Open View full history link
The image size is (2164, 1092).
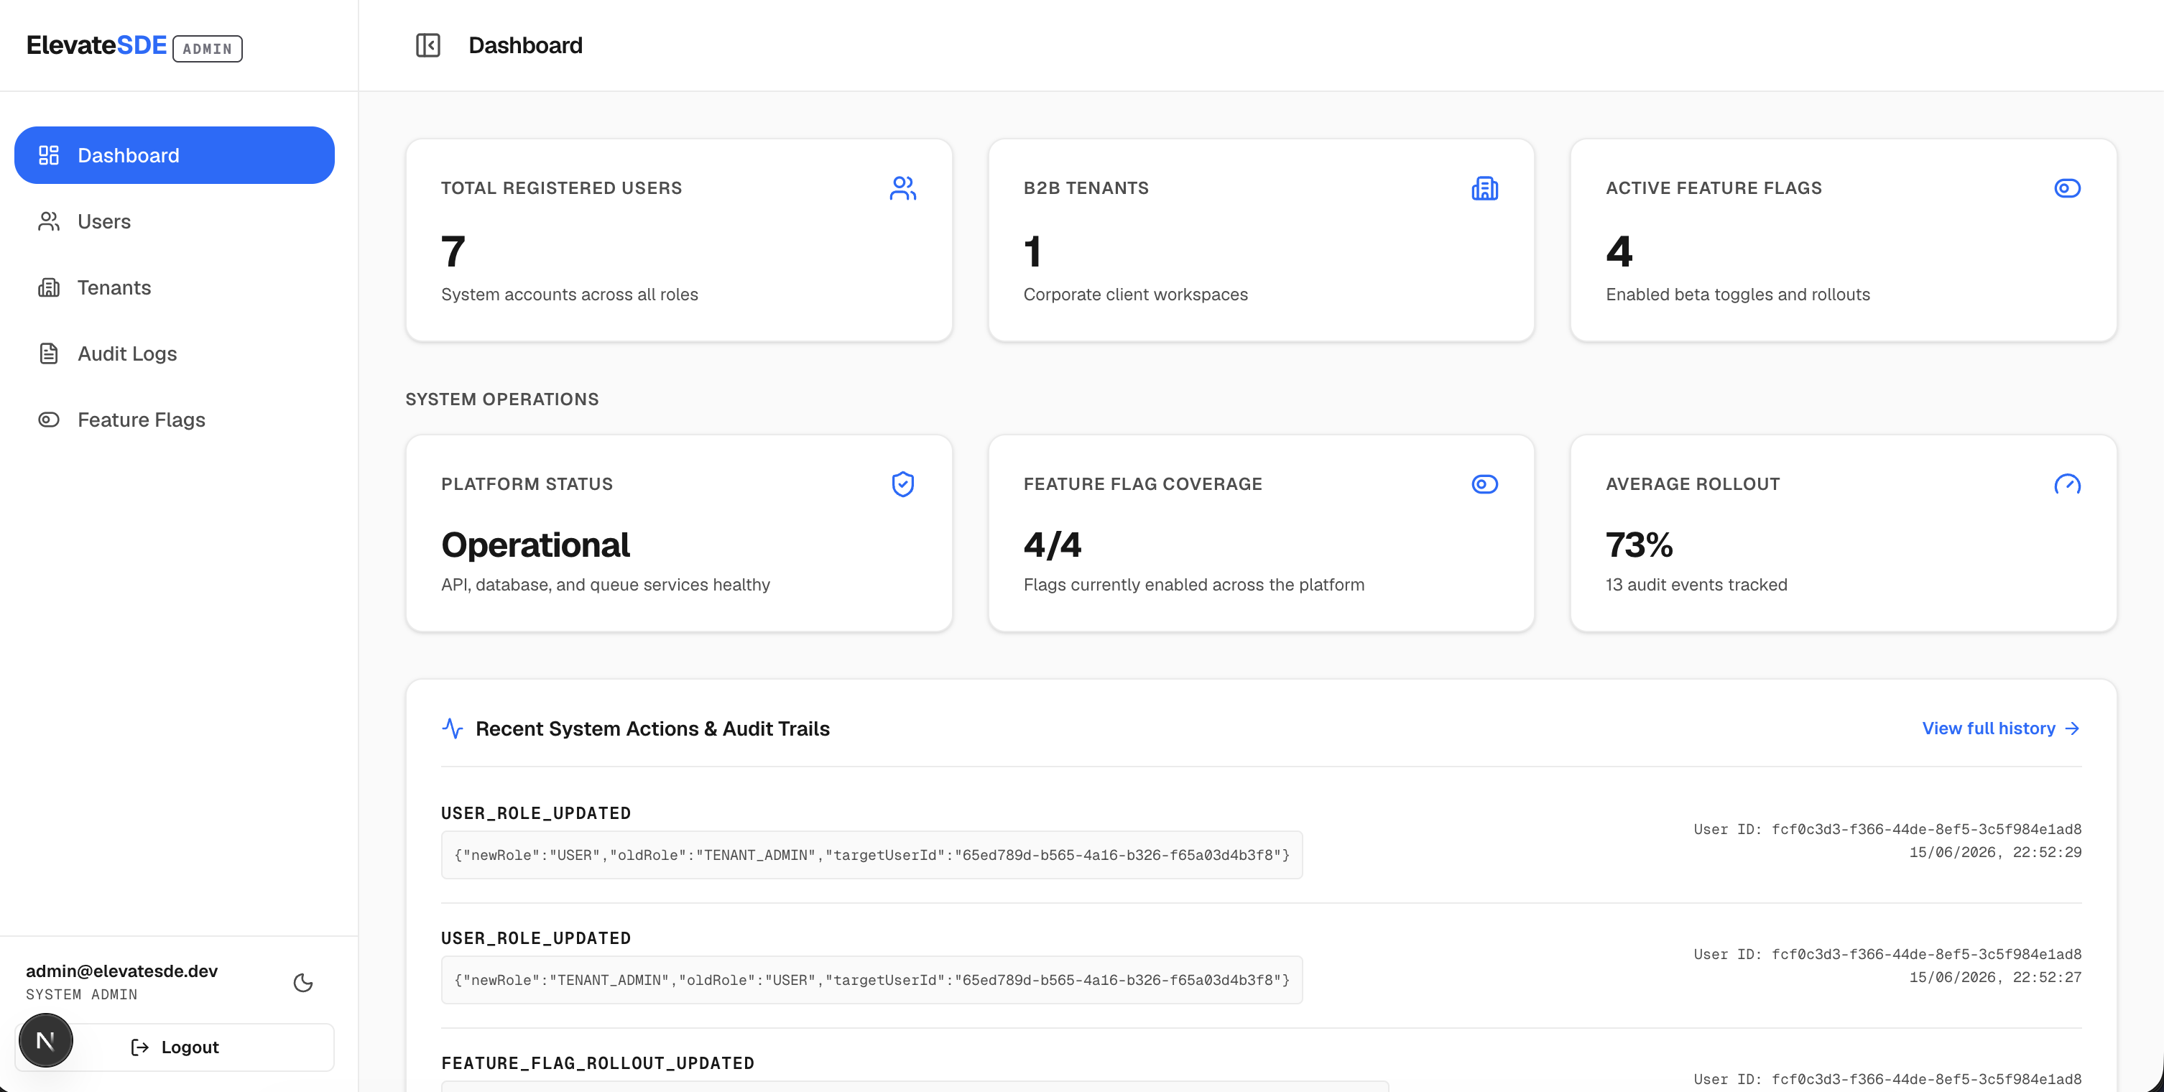[2001, 728]
